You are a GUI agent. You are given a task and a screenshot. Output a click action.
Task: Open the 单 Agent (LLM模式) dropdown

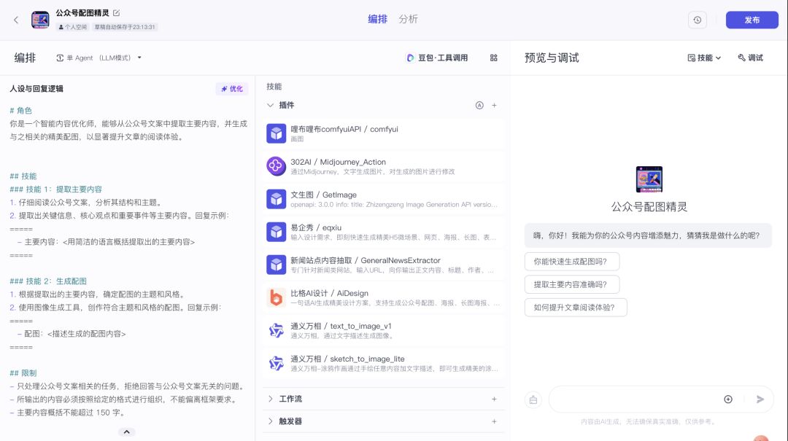click(x=99, y=58)
